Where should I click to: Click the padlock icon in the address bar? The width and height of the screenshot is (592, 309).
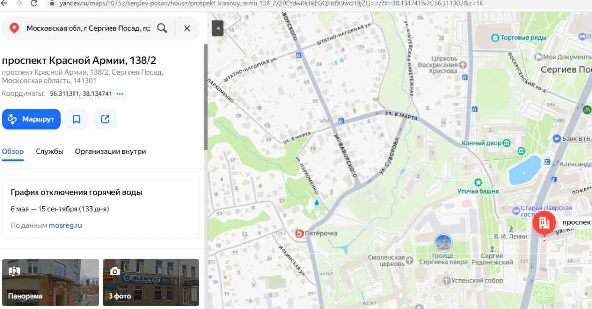53,3
